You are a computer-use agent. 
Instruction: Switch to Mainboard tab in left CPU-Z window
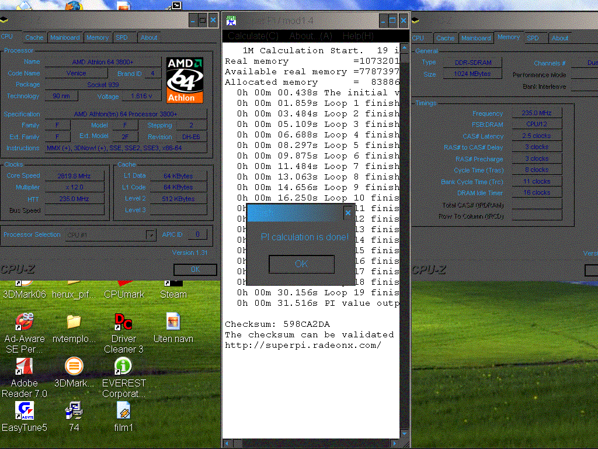(x=65, y=37)
